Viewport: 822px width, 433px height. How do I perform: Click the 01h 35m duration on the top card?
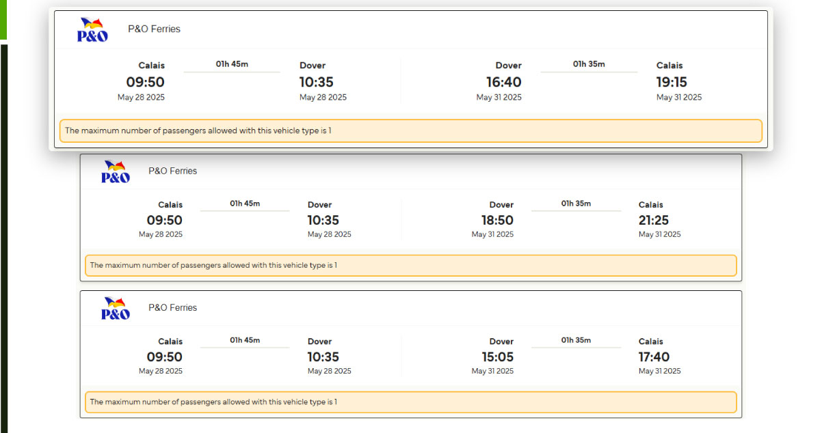(x=589, y=64)
